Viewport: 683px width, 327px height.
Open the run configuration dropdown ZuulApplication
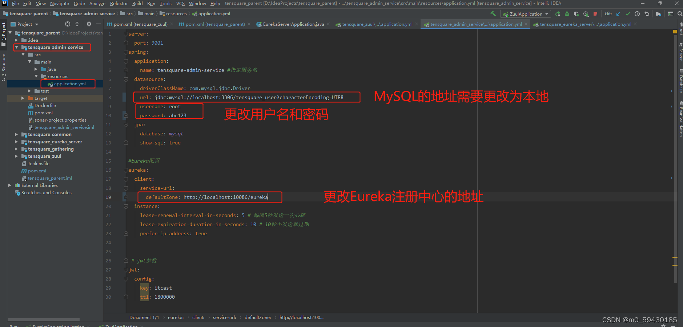(x=526, y=14)
